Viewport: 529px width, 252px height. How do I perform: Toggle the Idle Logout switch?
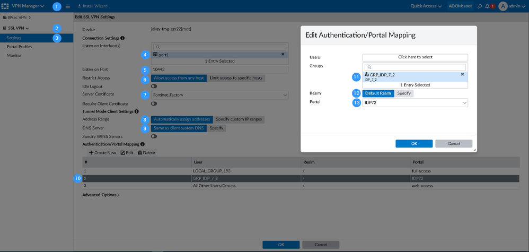click(x=154, y=86)
